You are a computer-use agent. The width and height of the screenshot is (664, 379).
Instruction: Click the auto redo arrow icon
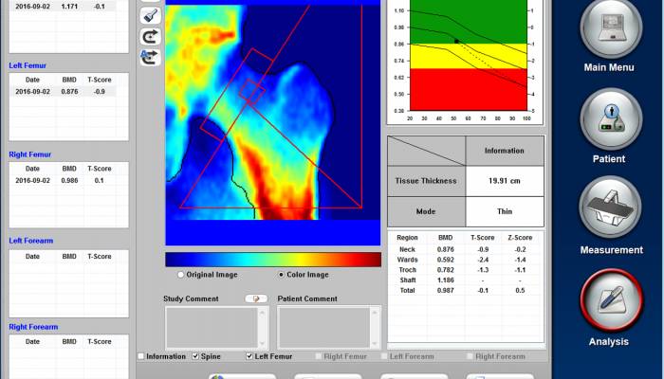pyautogui.click(x=150, y=57)
